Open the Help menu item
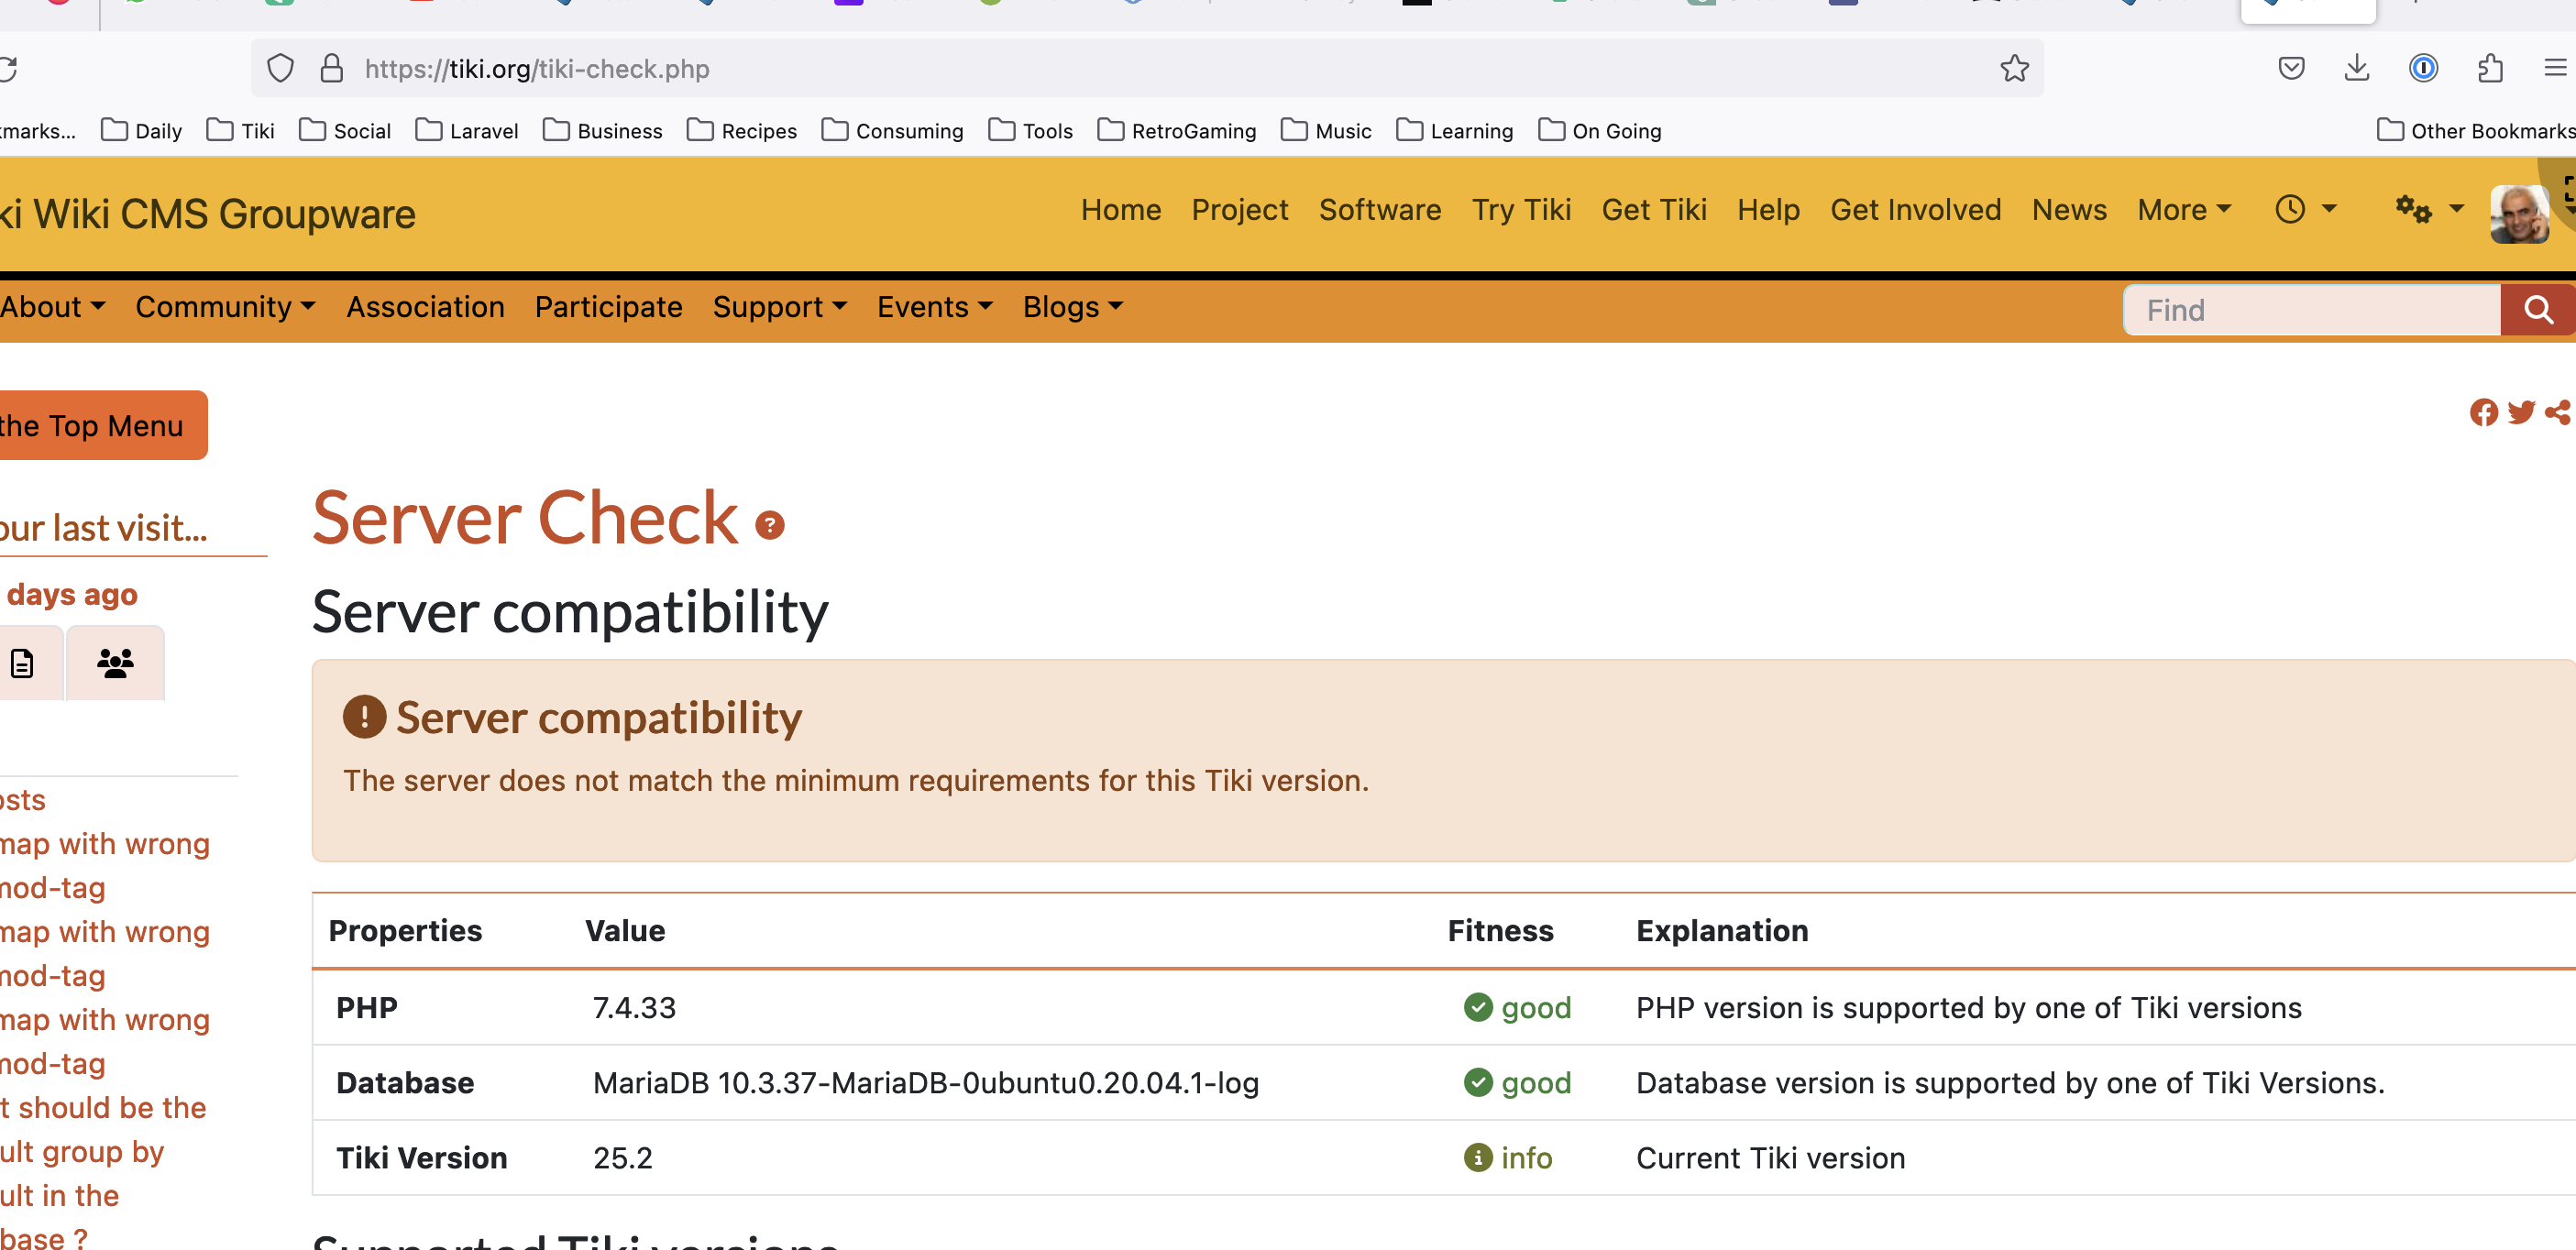This screenshot has height=1250, width=2576. pos(1768,210)
